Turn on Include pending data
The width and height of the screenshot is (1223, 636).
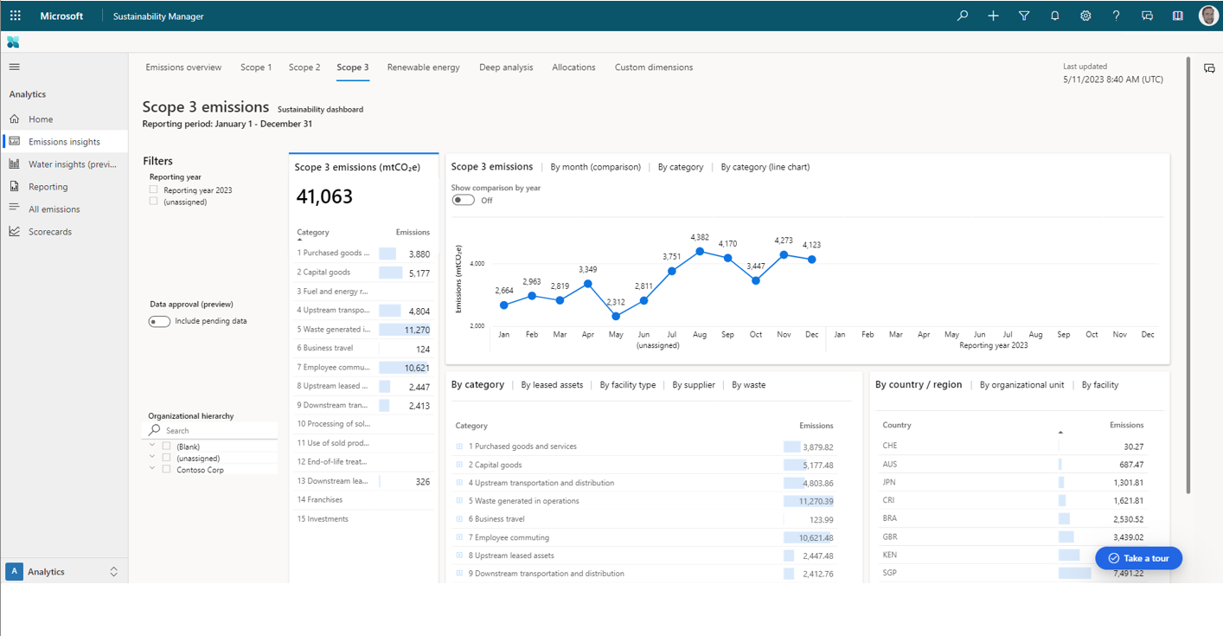159,321
